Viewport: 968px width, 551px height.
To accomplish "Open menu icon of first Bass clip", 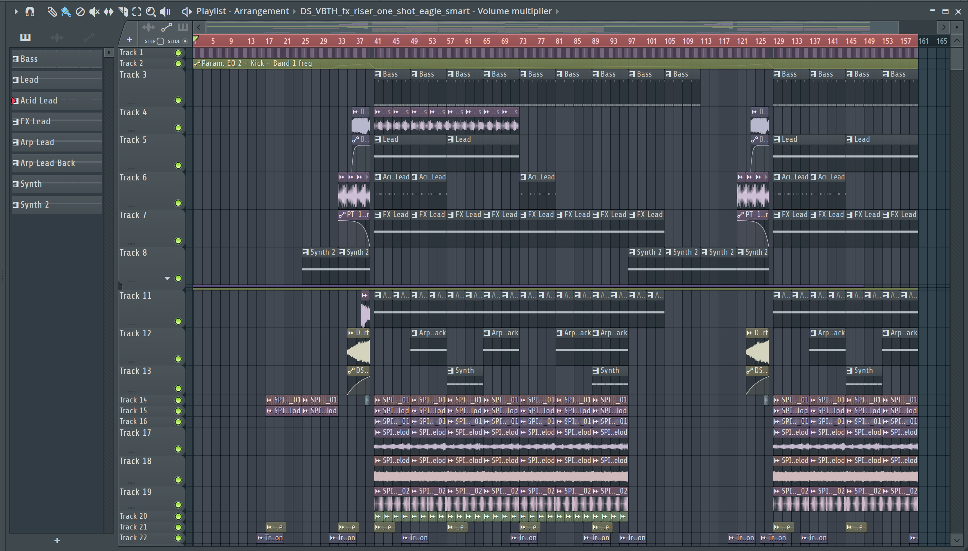I will pyautogui.click(x=378, y=74).
